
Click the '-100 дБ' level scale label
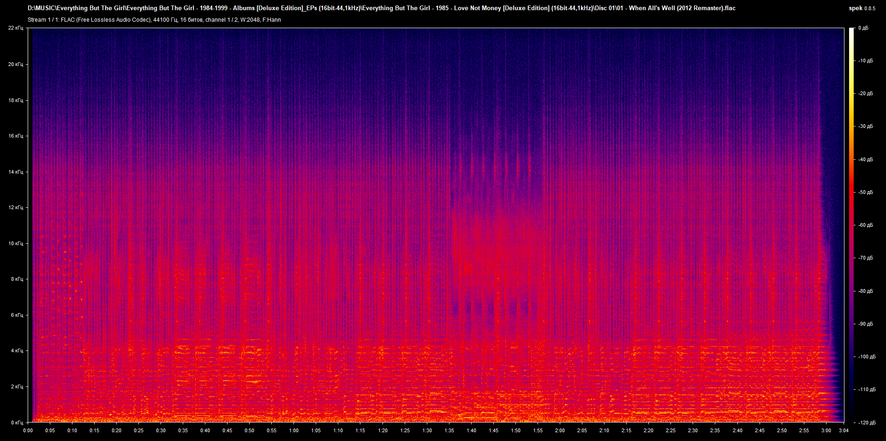tap(866, 356)
